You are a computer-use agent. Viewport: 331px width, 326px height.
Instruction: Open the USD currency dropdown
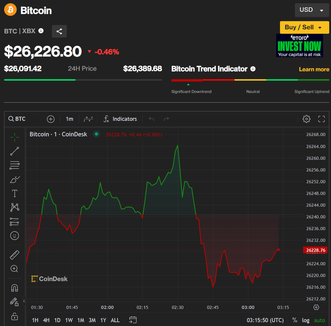click(311, 10)
